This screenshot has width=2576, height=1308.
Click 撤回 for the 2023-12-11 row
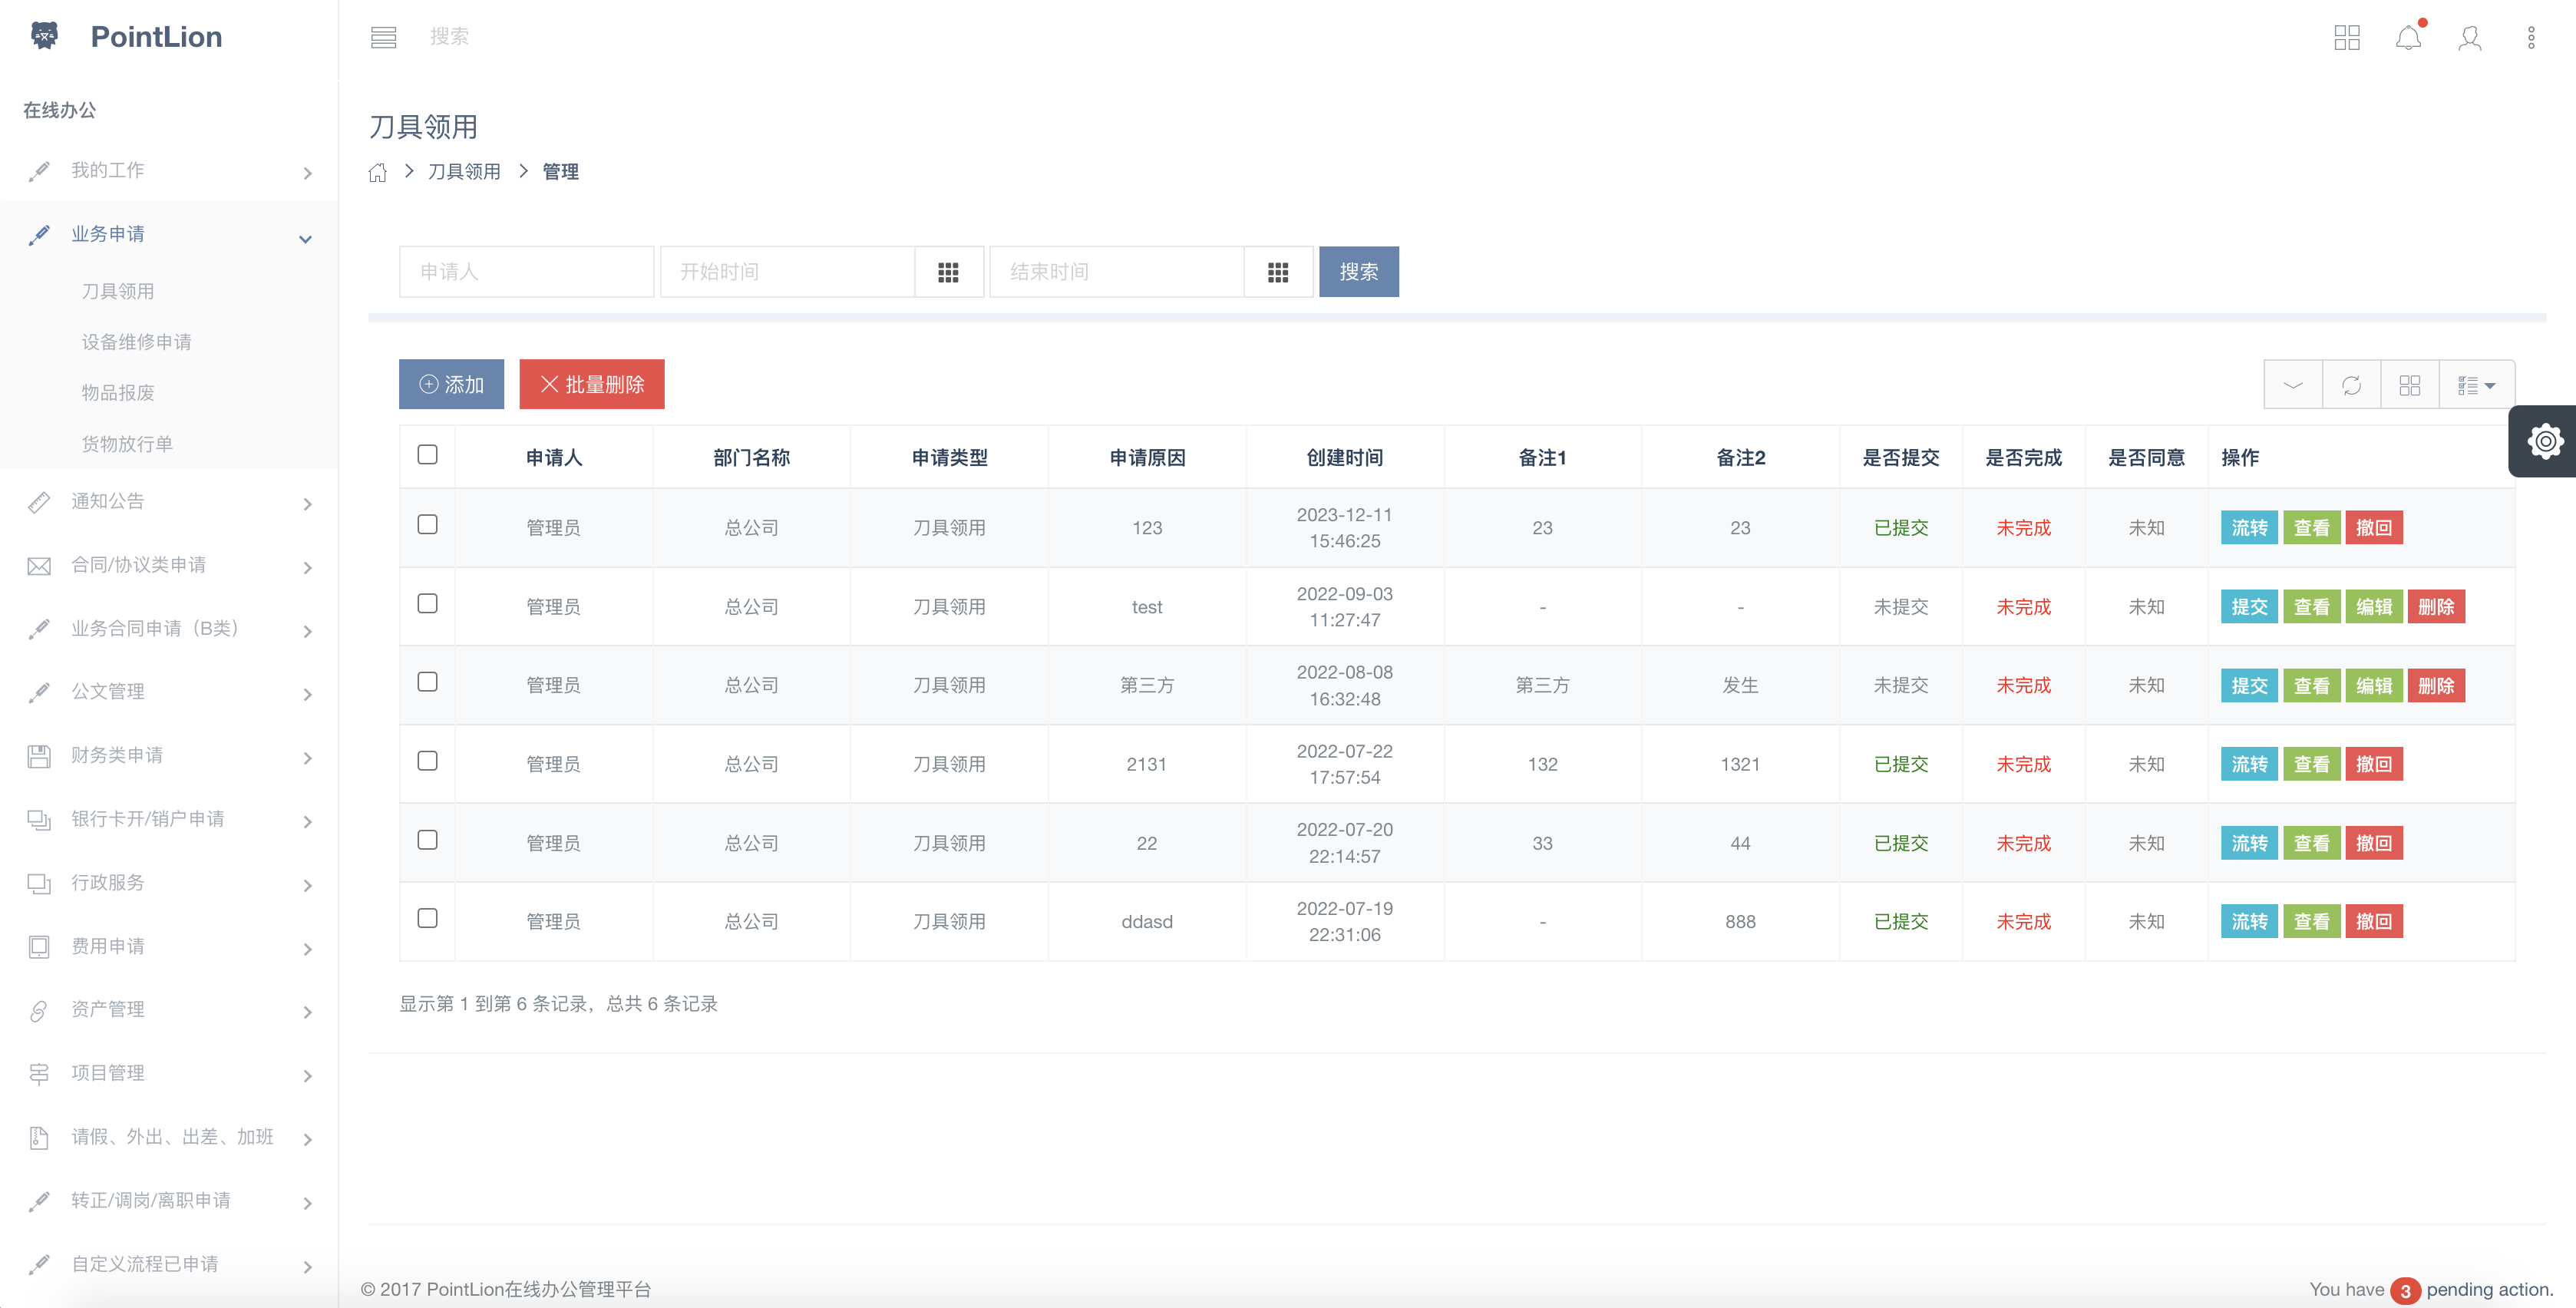[x=2373, y=528]
